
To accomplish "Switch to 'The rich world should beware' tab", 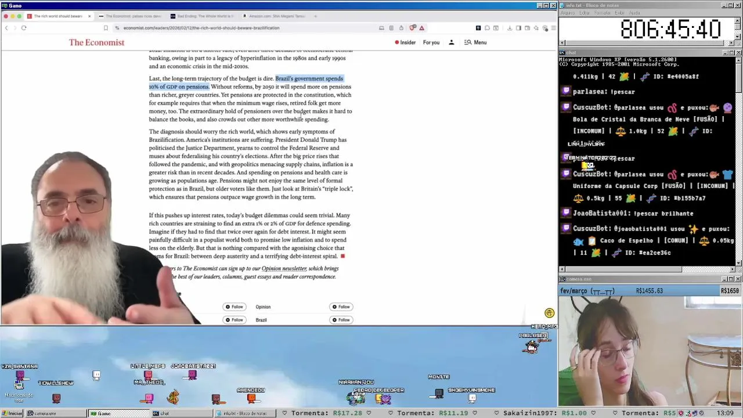I will click(x=58, y=16).
